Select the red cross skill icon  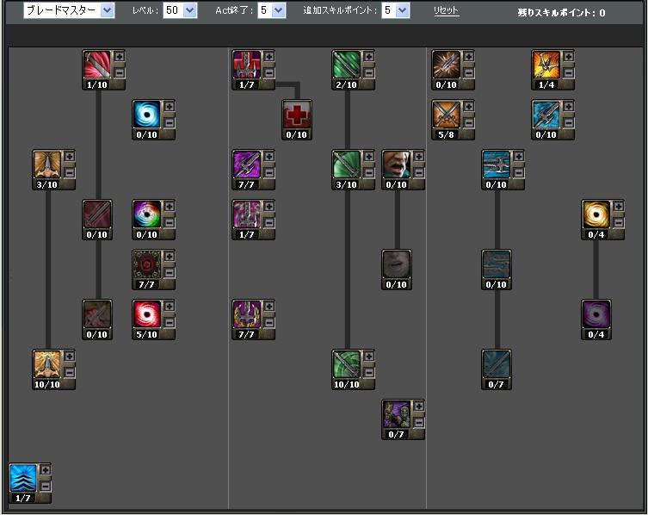point(297,115)
